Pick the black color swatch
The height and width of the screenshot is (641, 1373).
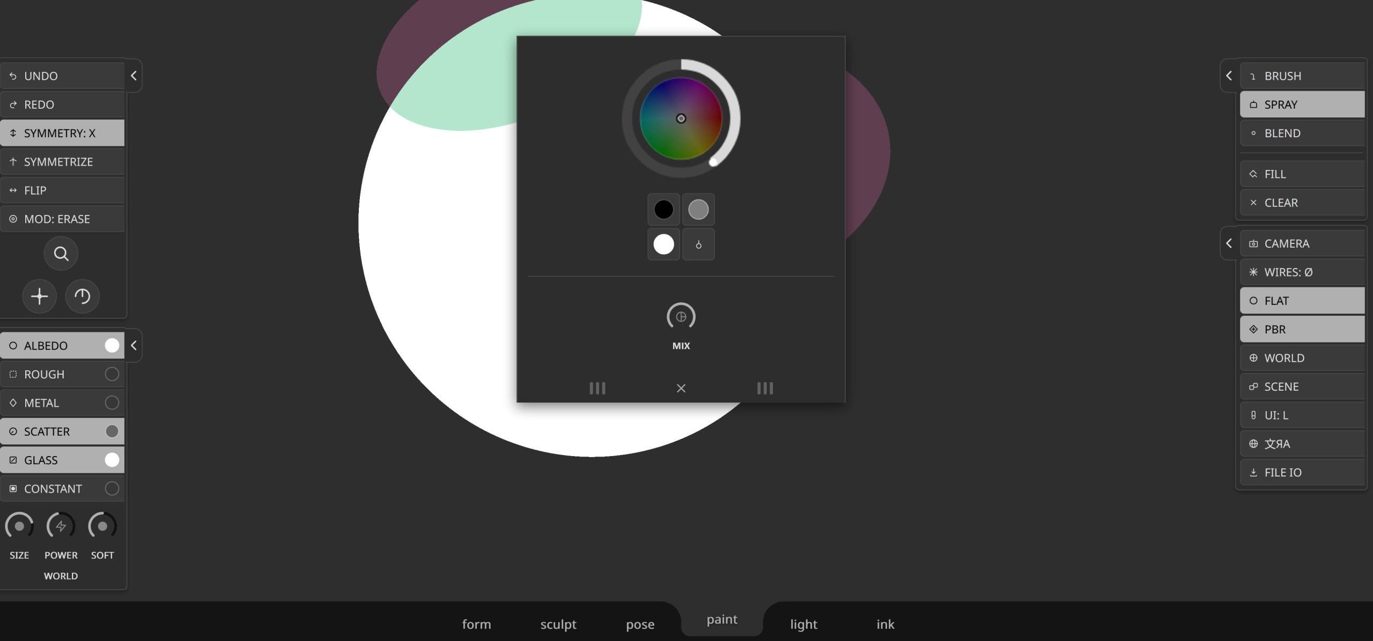[x=663, y=210]
